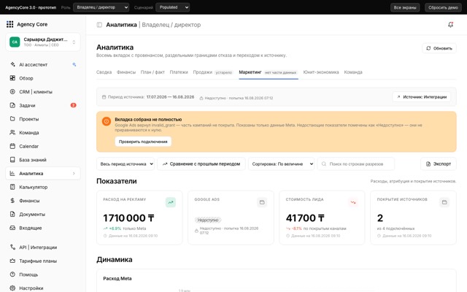Viewport: 467px width, 292px height.
Task: Click the 1 710 000 ₸ value
Action: coord(128,218)
